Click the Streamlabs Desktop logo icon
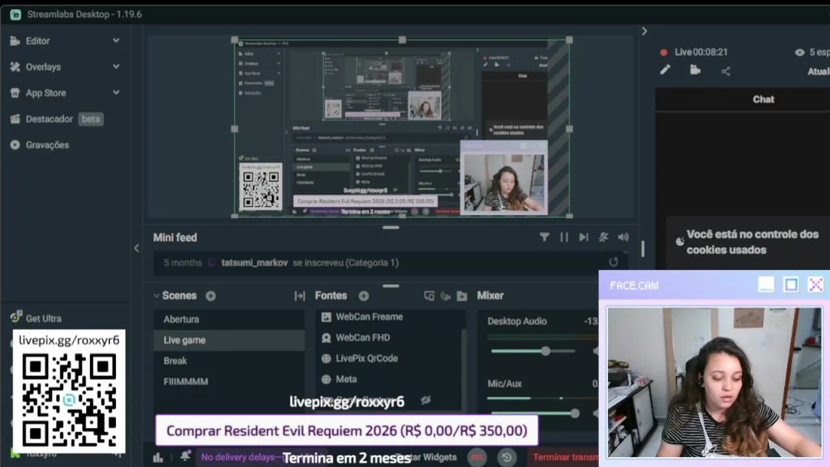Image resolution: width=830 pixels, height=467 pixels. (16, 14)
